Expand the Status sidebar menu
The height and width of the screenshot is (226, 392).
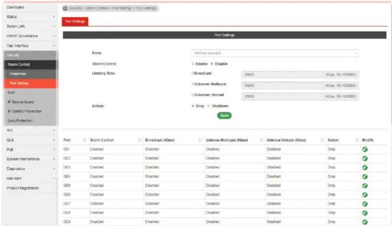click(30, 17)
